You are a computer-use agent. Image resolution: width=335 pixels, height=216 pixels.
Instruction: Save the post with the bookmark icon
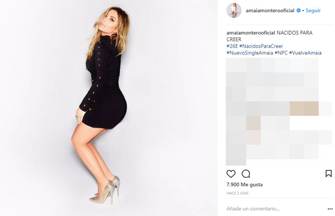click(329, 174)
